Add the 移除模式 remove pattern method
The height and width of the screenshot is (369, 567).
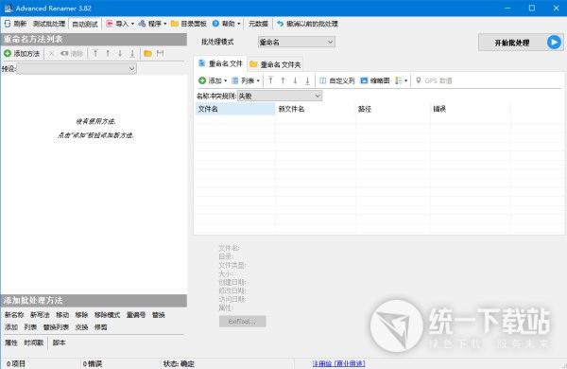click(107, 315)
